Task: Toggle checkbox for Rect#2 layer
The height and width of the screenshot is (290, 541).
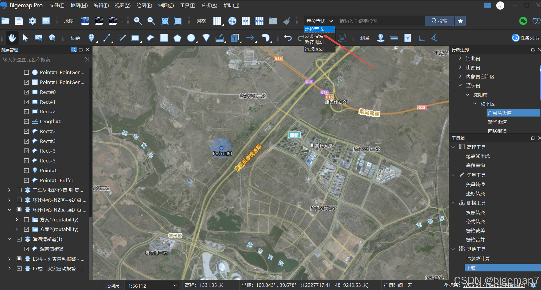Action: click(x=26, y=112)
